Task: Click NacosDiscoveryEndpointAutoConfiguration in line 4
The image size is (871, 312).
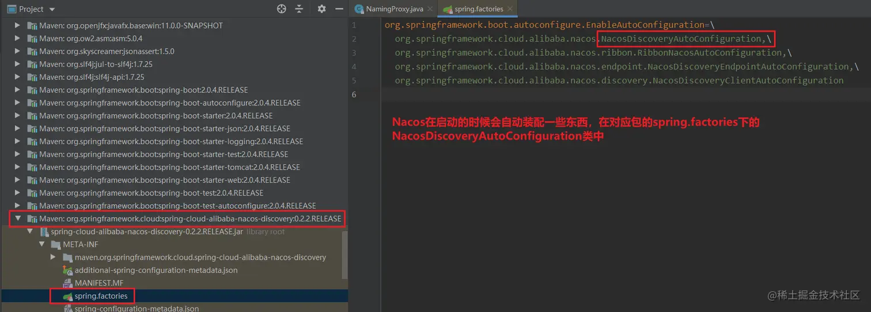Action: [x=748, y=66]
